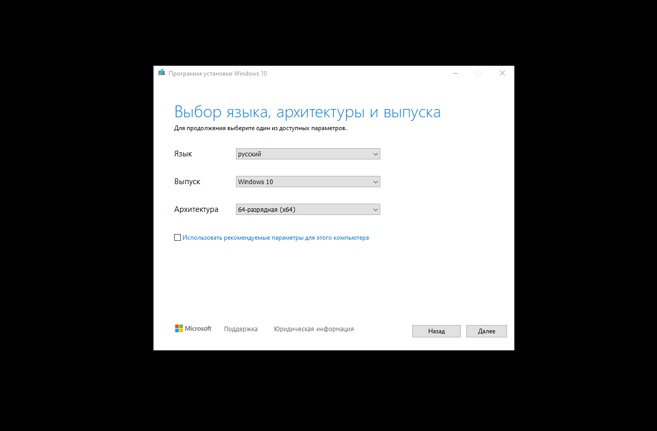Viewport: 657px width, 431px height.
Task: Expand the chevron arrow on the Язык field
Action: [375, 154]
